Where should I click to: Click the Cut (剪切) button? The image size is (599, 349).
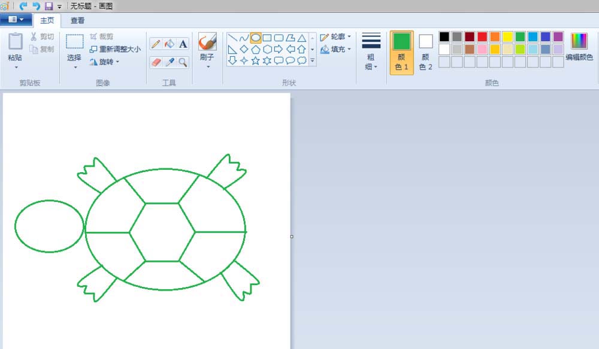pos(42,36)
